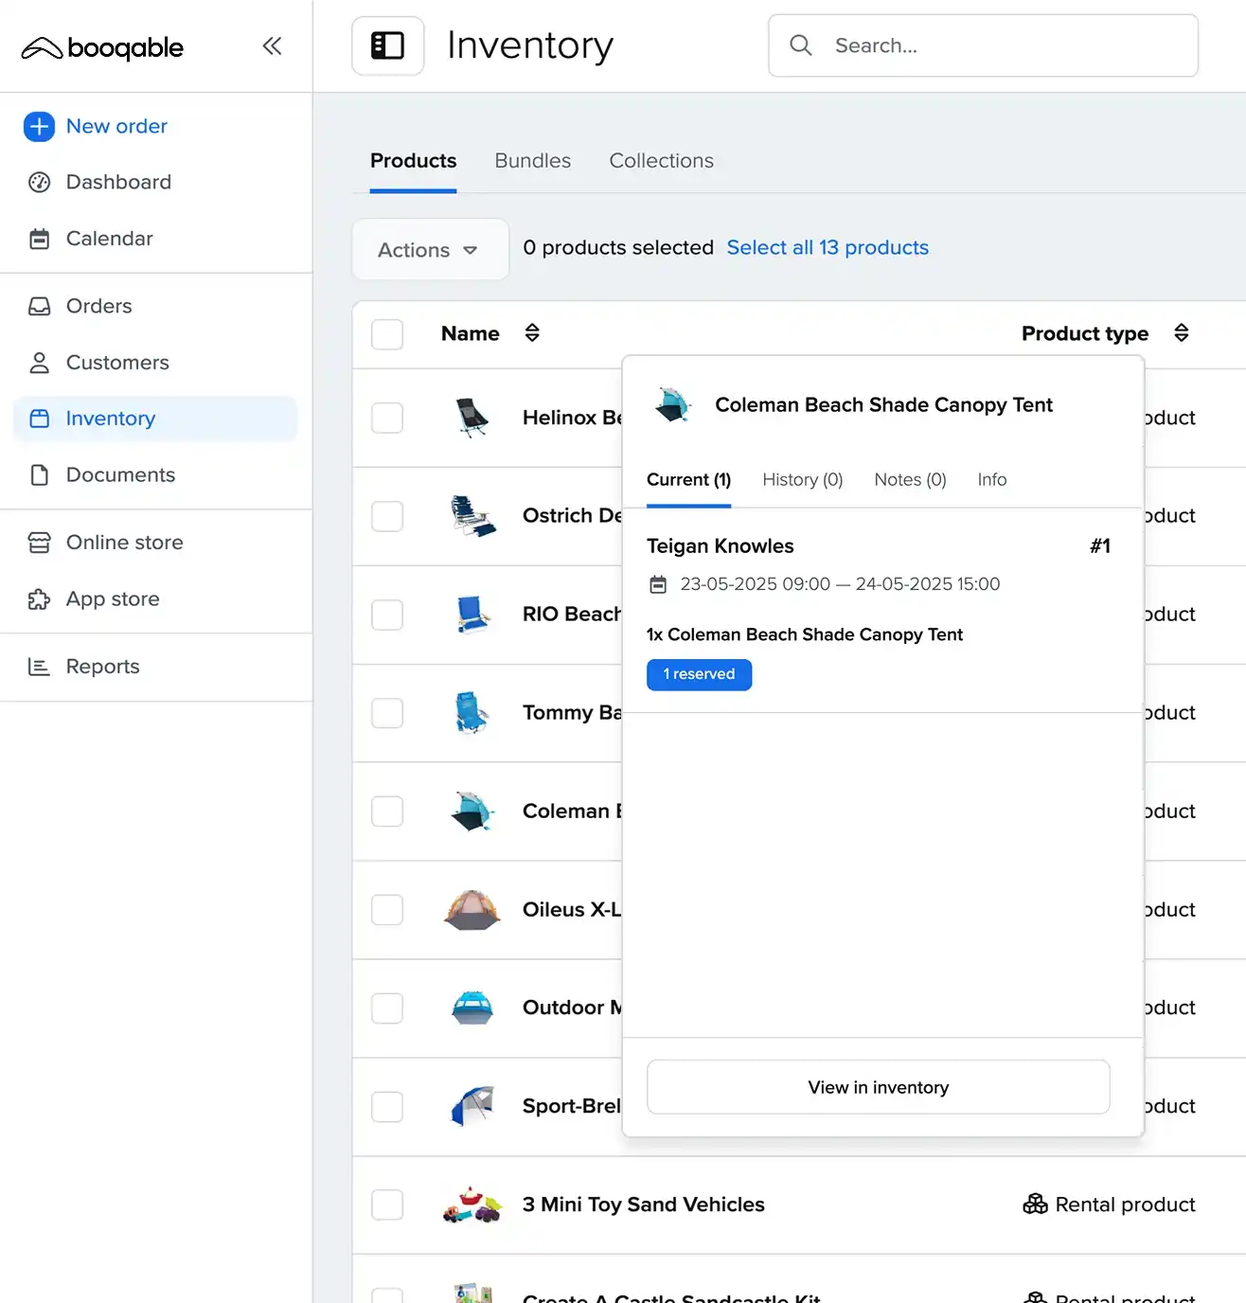Open the App store puzzle icon
This screenshot has width=1246, height=1303.
coord(39,599)
